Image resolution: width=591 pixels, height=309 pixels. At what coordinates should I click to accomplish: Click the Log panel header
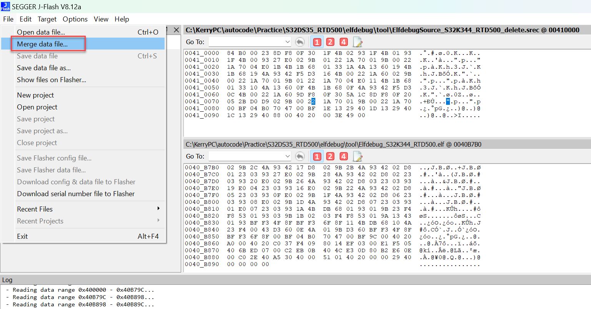[295, 280]
